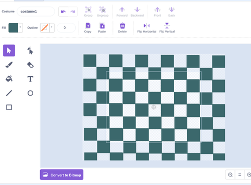
Task: Bring selection to Front
Action: pyautogui.click(x=157, y=11)
